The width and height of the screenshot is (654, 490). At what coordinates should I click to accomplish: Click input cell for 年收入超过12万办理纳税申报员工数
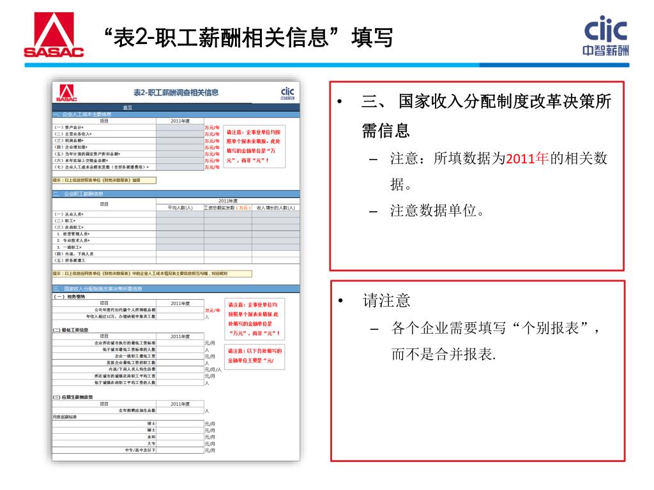179,316
